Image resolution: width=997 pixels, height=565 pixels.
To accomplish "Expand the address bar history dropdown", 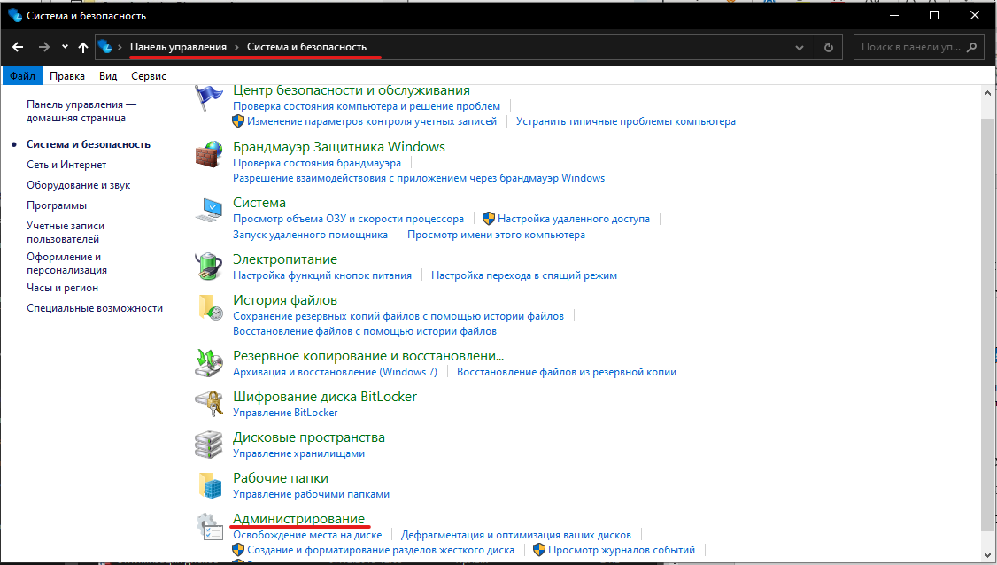I will tap(800, 47).
